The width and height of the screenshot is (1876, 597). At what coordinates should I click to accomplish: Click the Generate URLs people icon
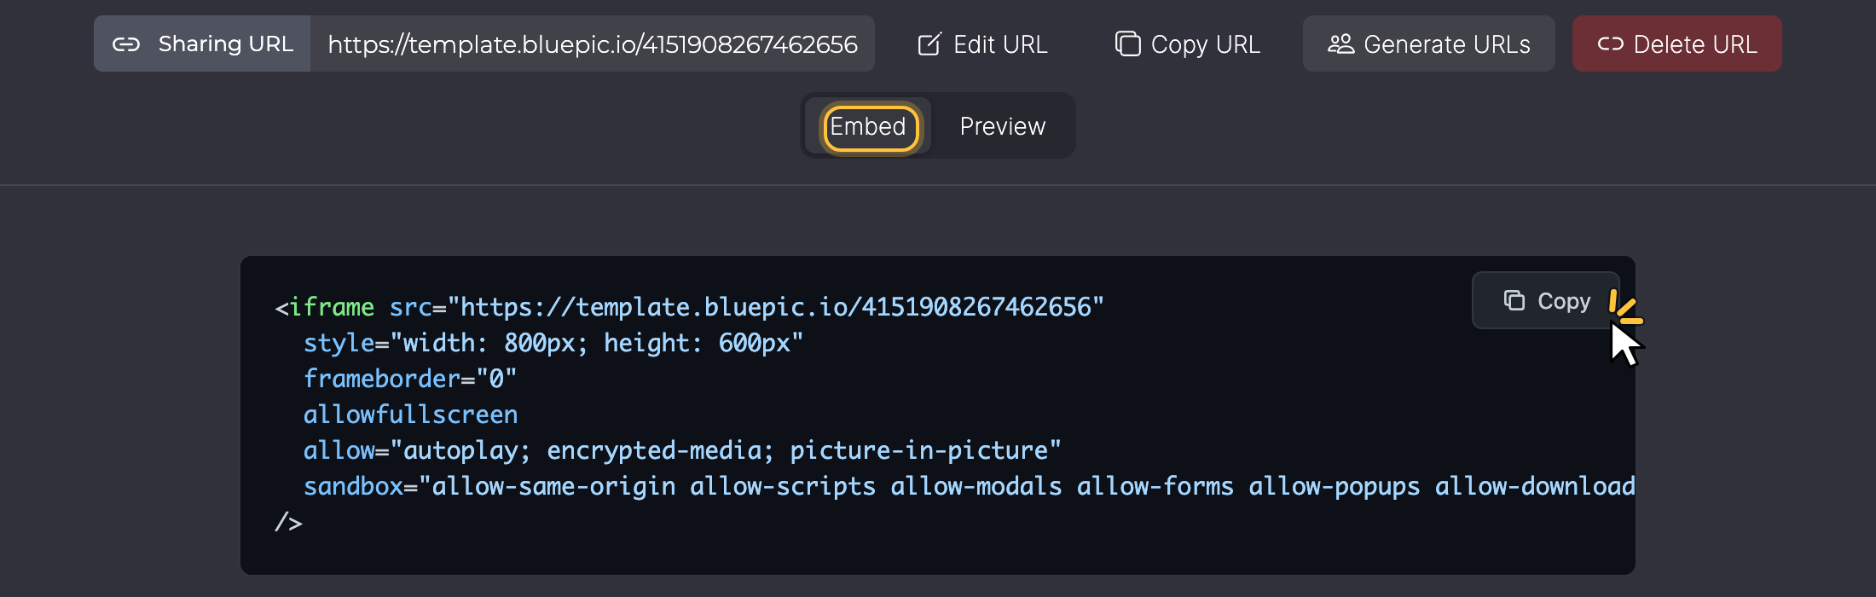[x=1340, y=43]
